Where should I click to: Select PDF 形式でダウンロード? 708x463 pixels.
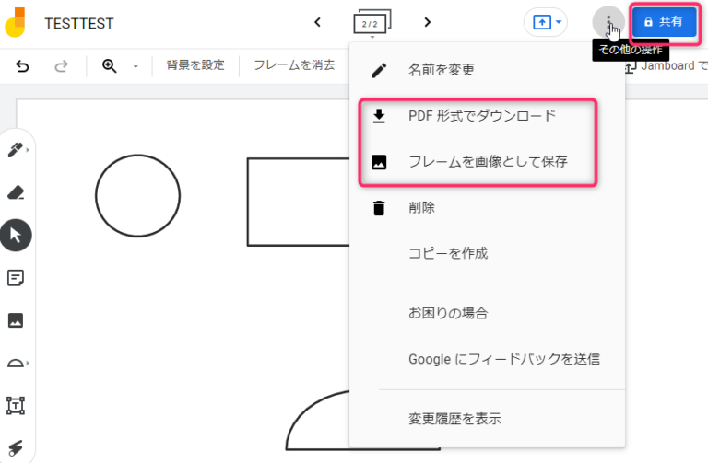point(481,116)
